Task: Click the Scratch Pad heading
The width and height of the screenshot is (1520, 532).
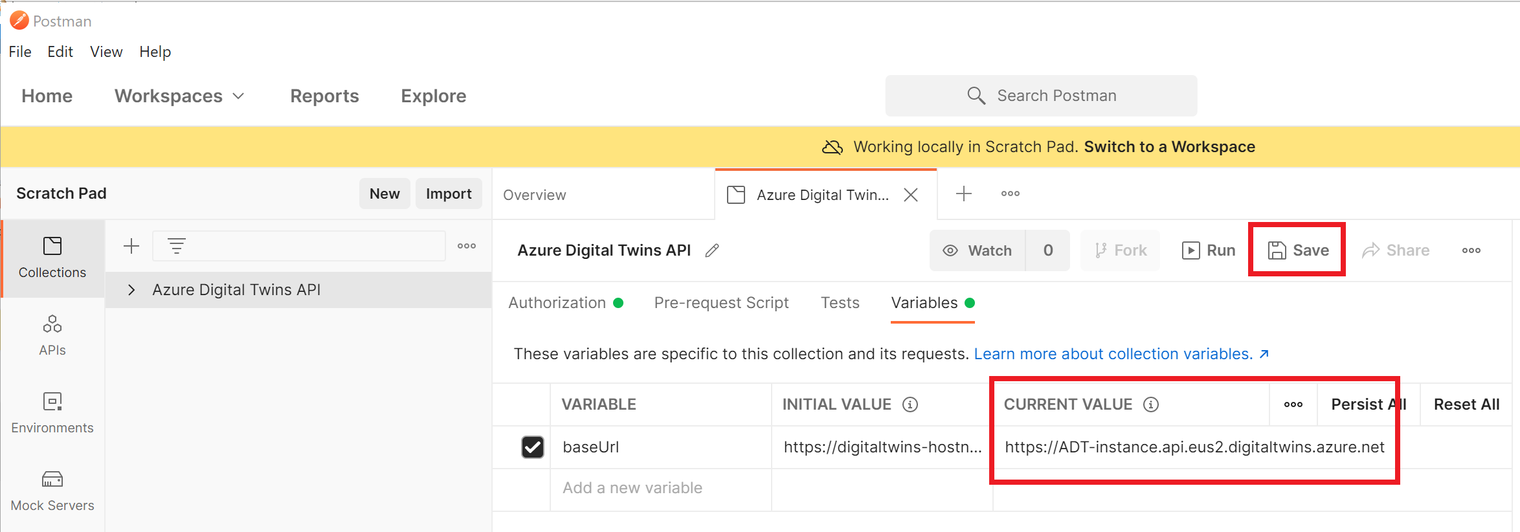Action: coord(61,194)
